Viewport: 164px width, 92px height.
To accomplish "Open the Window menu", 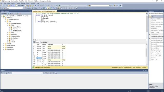I will coord(33,3).
